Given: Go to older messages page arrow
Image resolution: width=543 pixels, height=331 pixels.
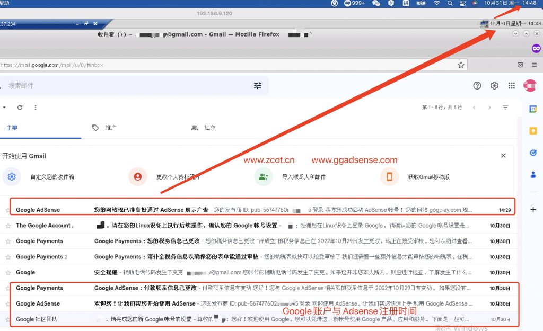Looking at the screenshot, I should (489, 108).
